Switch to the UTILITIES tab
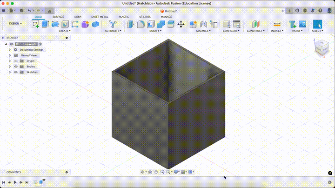The height and width of the screenshot is (188, 335). pyautogui.click(x=145, y=17)
